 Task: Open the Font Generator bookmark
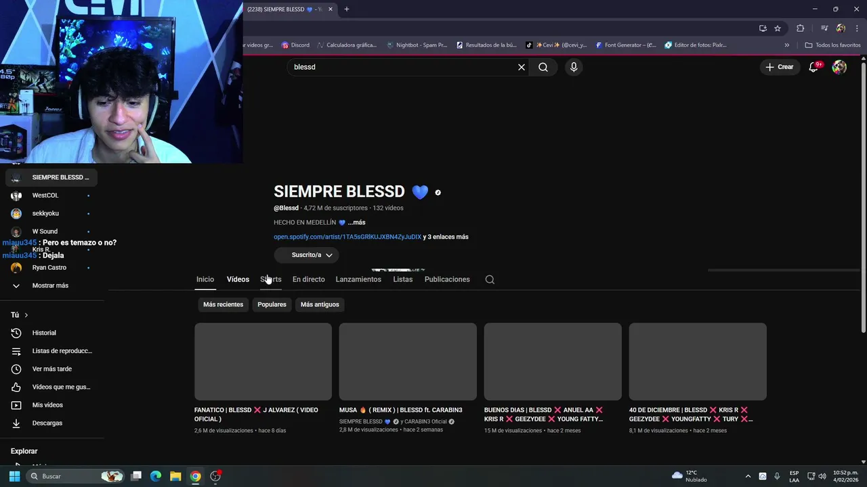click(626, 45)
